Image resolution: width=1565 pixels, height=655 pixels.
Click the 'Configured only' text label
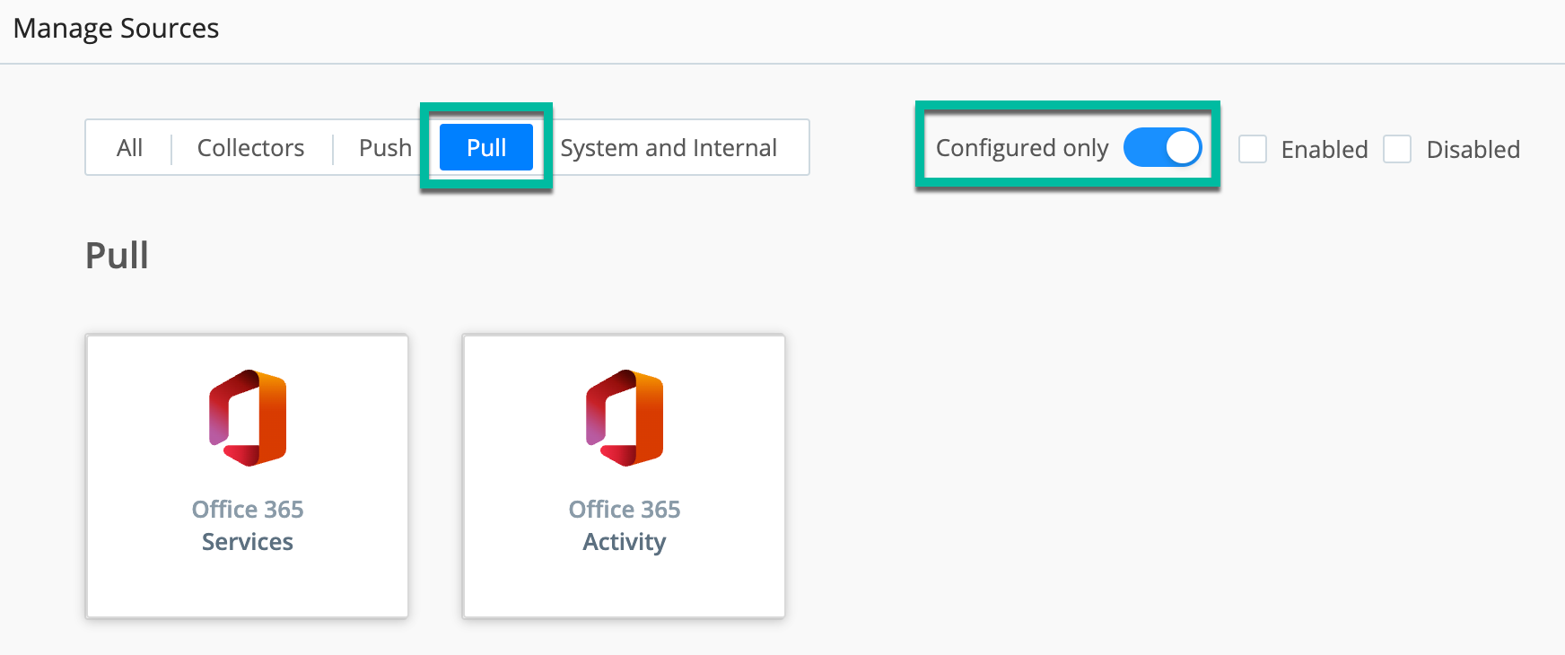click(1022, 148)
